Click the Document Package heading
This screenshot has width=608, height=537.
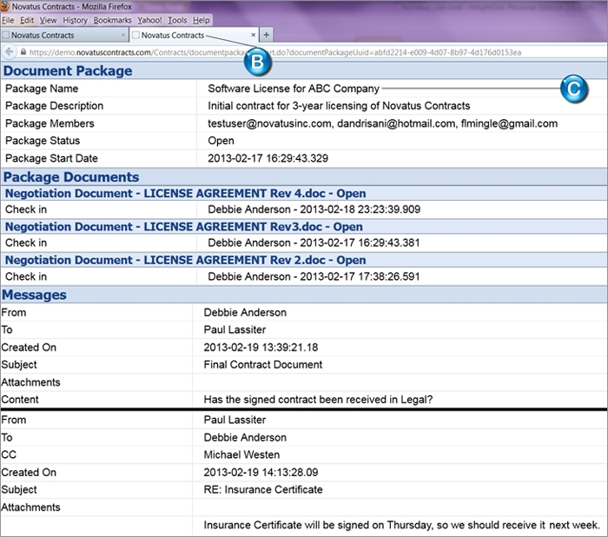tap(68, 71)
